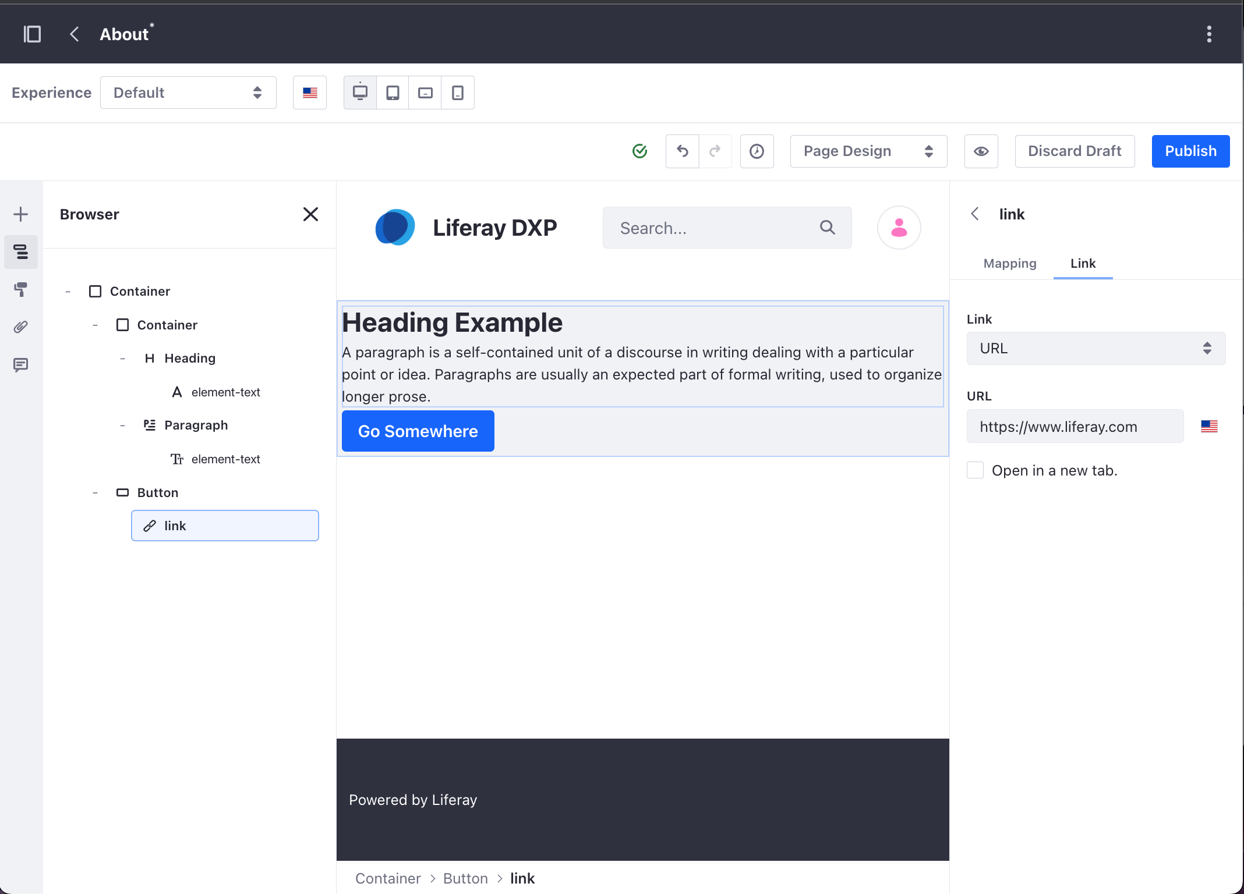The width and height of the screenshot is (1244, 894).
Task: Click the eye preview icon
Action: click(981, 150)
